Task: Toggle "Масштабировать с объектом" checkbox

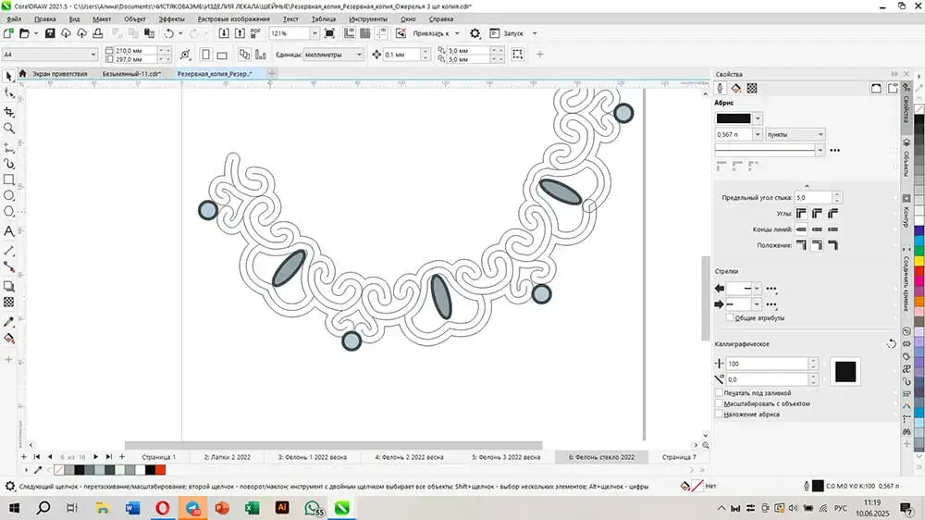Action: coord(720,403)
